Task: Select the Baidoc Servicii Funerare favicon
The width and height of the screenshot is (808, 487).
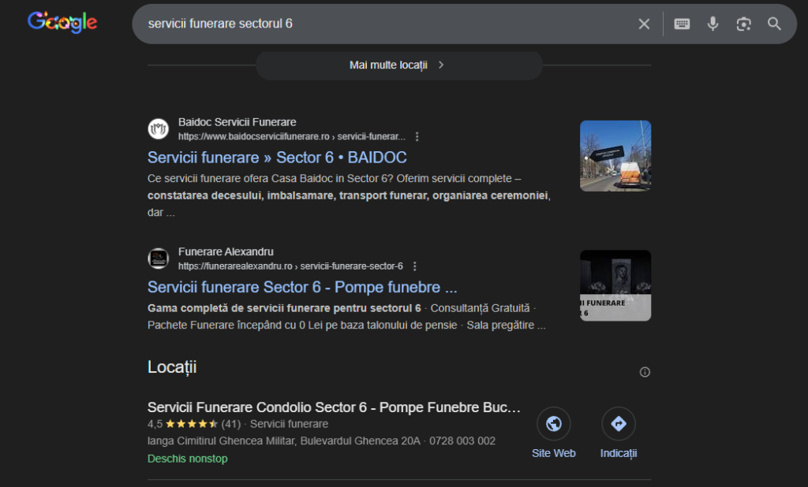Action: (x=158, y=128)
